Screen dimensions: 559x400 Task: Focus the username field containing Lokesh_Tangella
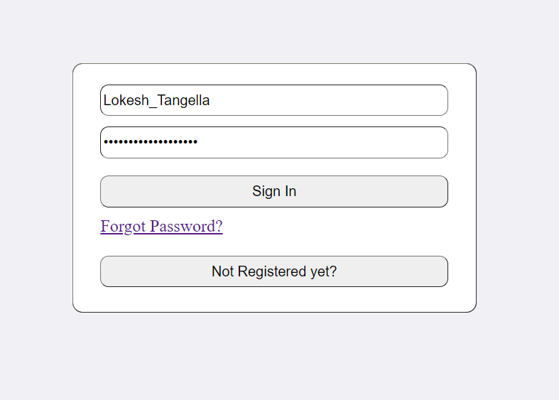(273, 100)
